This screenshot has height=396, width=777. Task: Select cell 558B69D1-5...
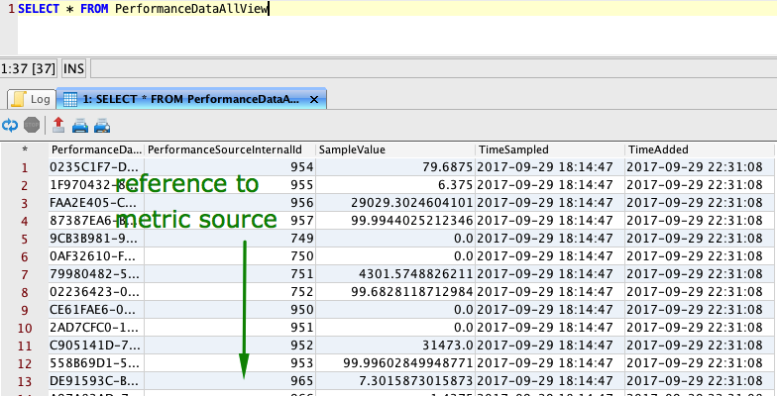pyautogui.click(x=97, y=363)
